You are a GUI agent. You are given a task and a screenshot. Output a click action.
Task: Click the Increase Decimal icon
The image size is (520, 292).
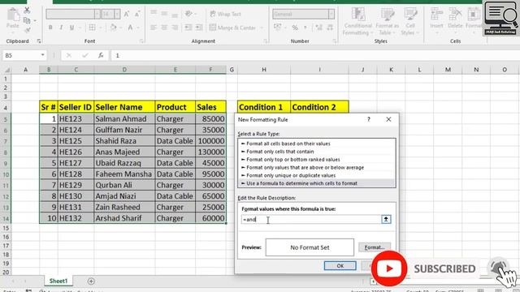coord(319,28)
